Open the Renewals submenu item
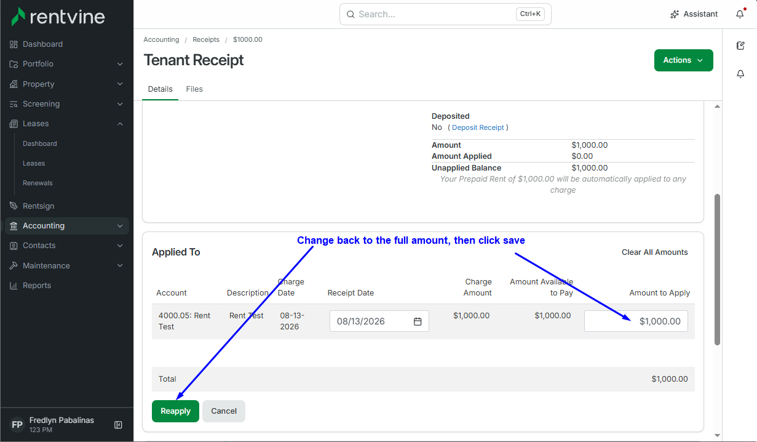The image size is (757, 442). pyautogui.click(x=38, y=183)
